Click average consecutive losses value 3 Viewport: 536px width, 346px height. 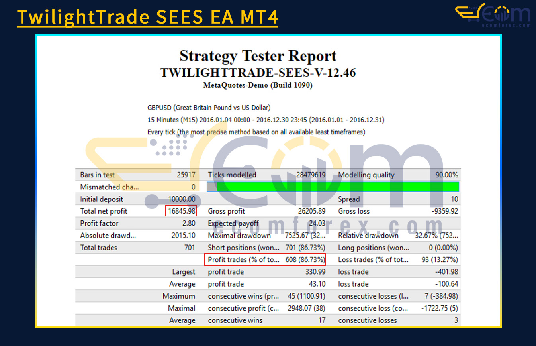click(x=456, y=320)
